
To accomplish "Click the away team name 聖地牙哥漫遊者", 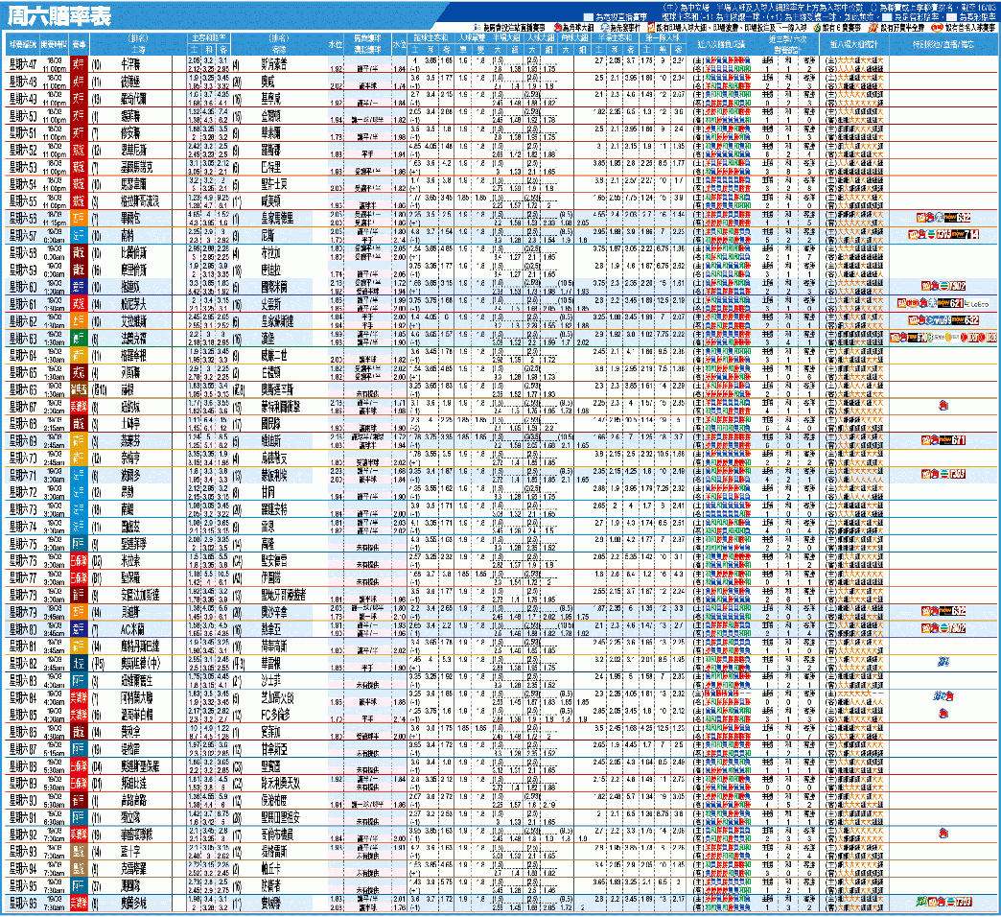I will [x=284, y=595].
